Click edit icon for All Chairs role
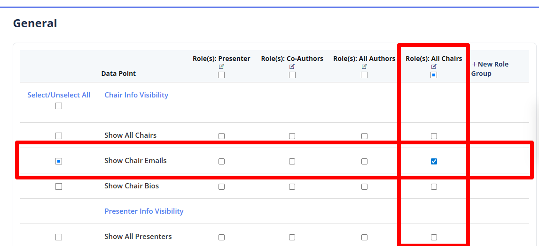Viewport: 539px width, 246px height. [x=434, y=67]
